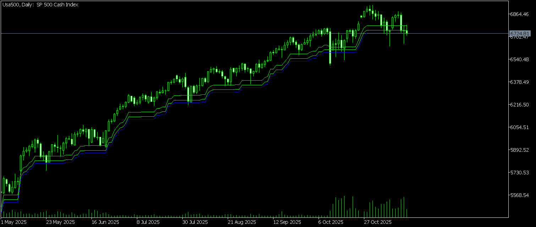536x227 pixels.
Task: Select the 12 Sep 2025 date label
Action: tap(287, 222)
